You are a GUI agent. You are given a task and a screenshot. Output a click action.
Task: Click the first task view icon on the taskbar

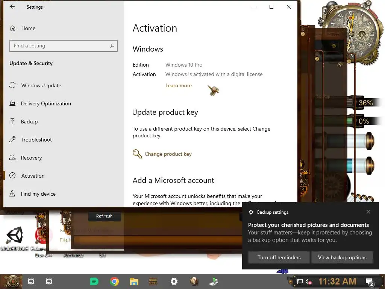tap(31, 281)
